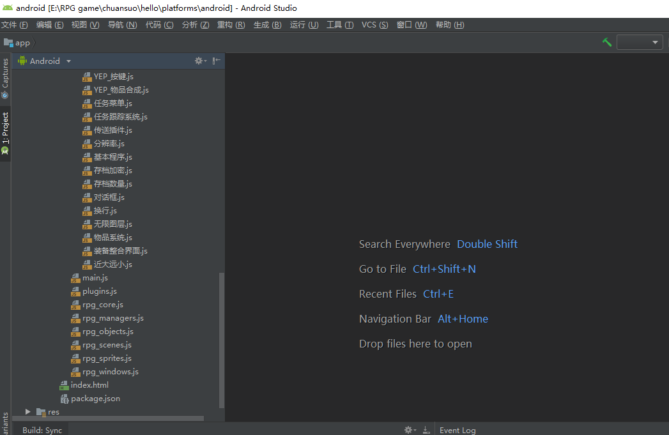The image size is (669, 435).
Task: Open the project panel gear settings
Action: coord(199,61)
